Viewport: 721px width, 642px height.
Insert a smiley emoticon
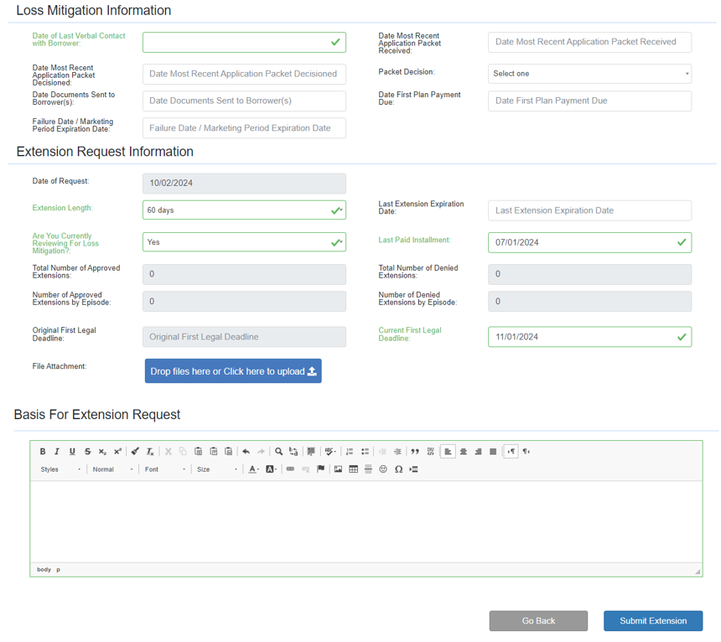point(383,469)
